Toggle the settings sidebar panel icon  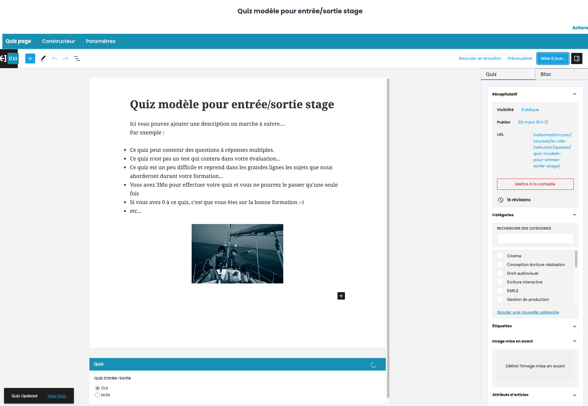(576, 58)
